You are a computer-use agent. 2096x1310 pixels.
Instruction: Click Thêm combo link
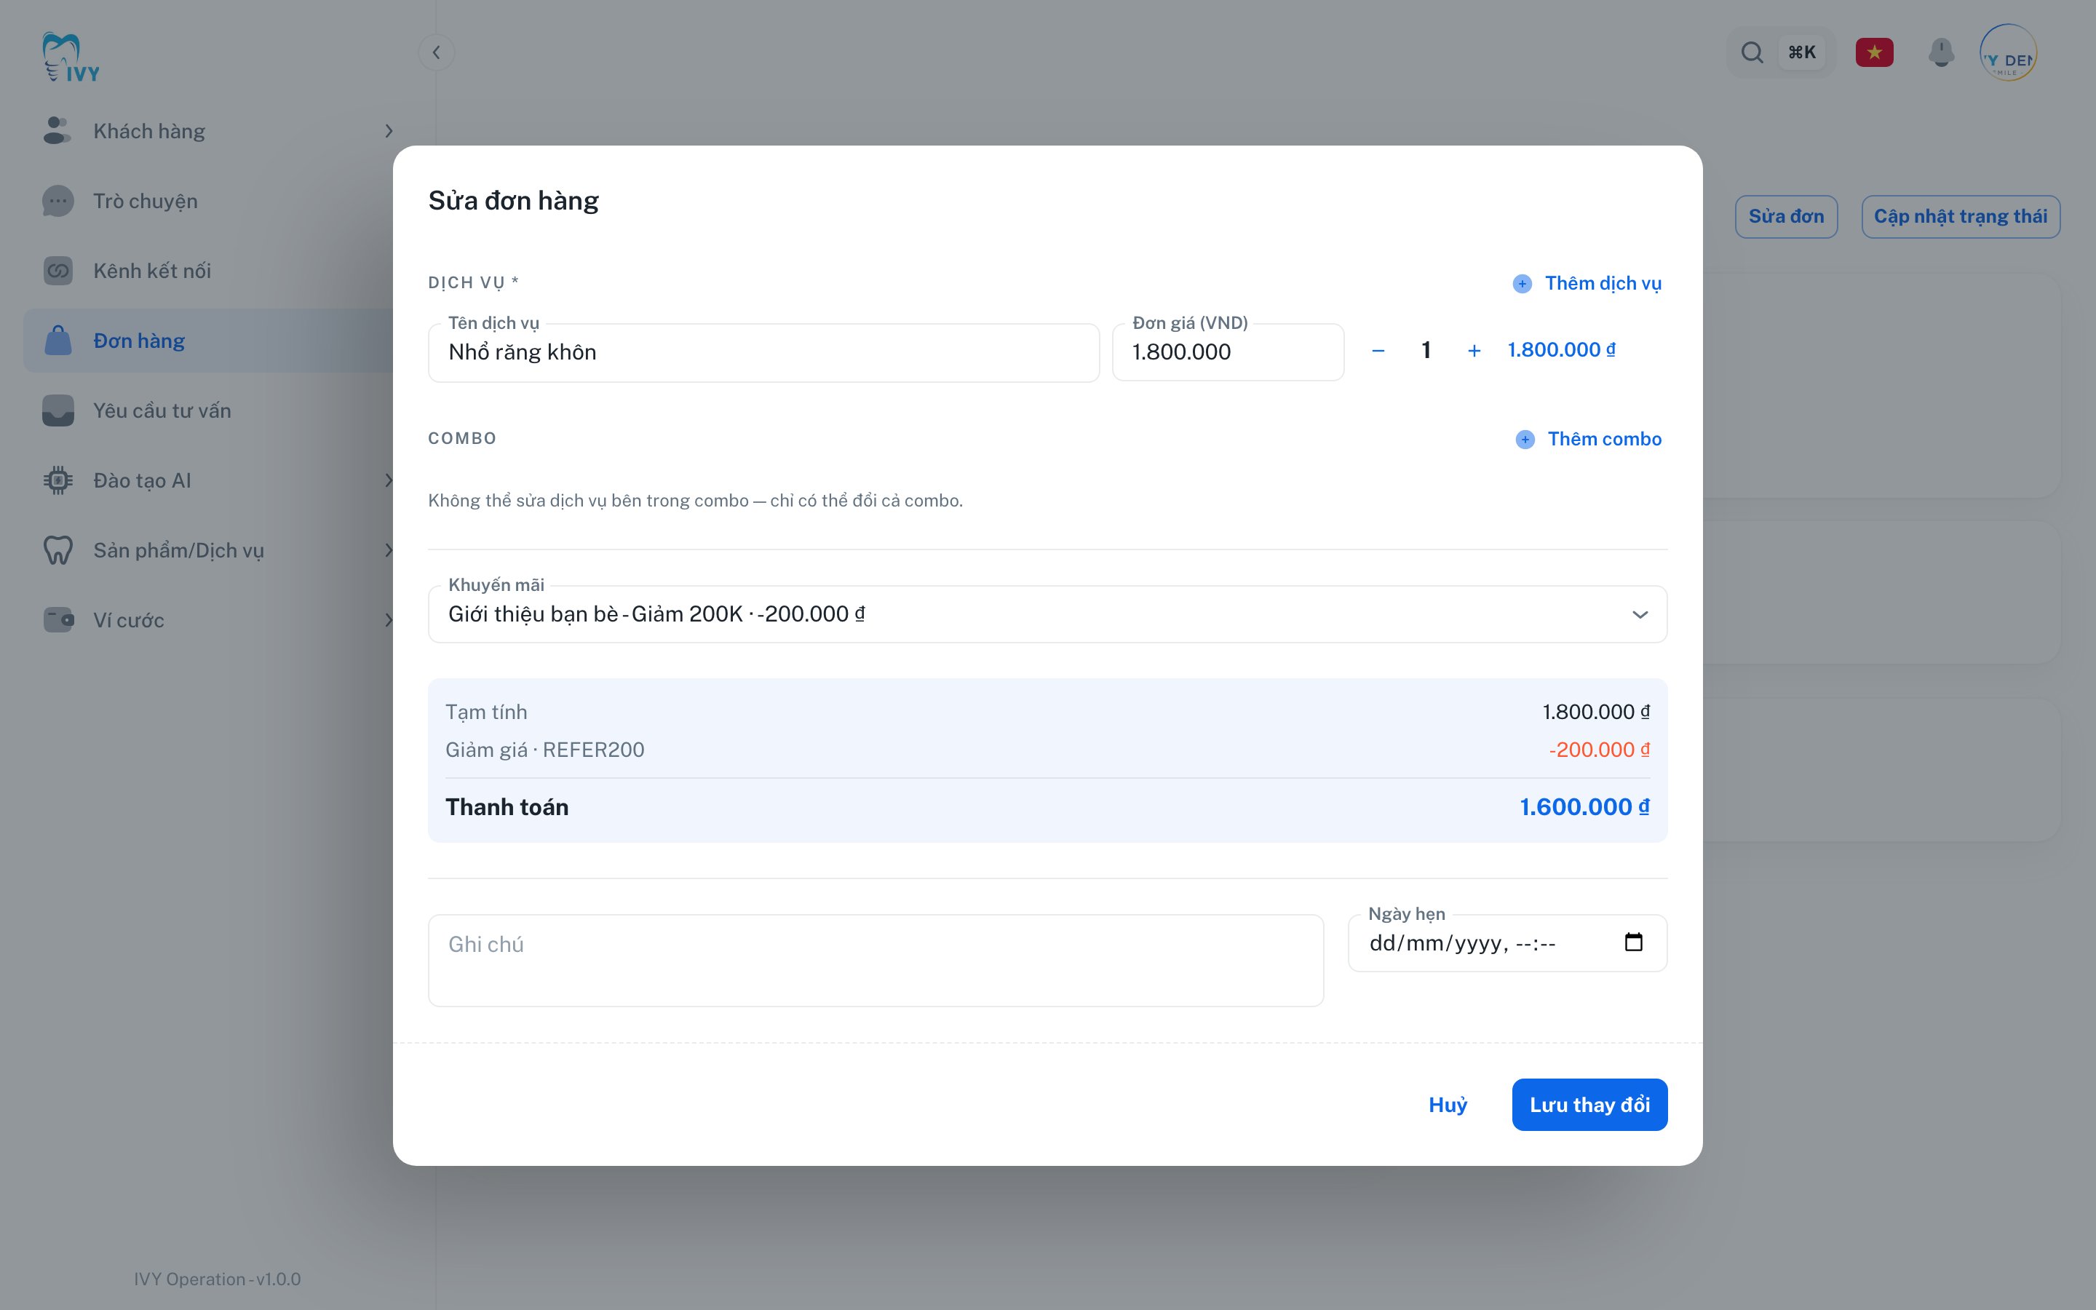coord(1604,440)
